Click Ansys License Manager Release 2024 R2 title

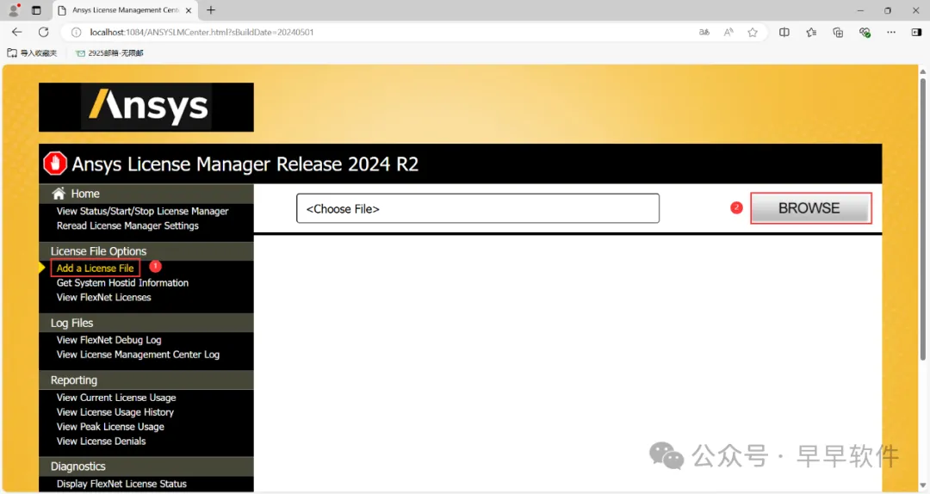pos(245,164)
